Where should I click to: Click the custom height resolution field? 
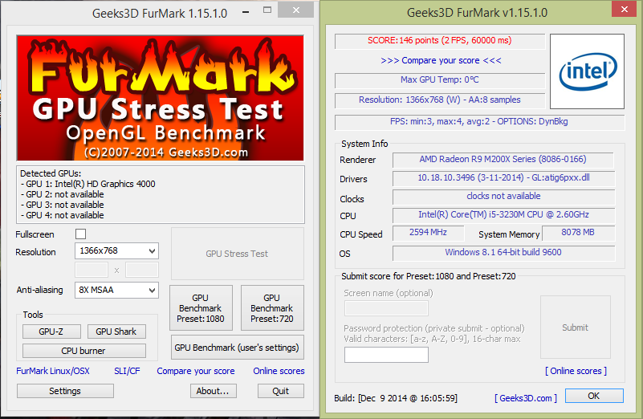[x=142, y=271]
